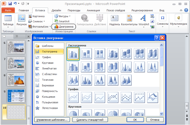Click the Отмена button
The height and width of the screenshot is (125, 190).
click(155, 120)
